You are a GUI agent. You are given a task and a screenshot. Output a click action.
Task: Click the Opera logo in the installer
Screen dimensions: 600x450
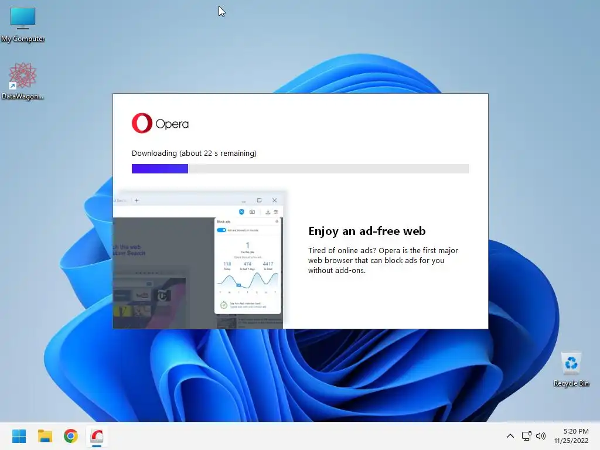[161, 123]
